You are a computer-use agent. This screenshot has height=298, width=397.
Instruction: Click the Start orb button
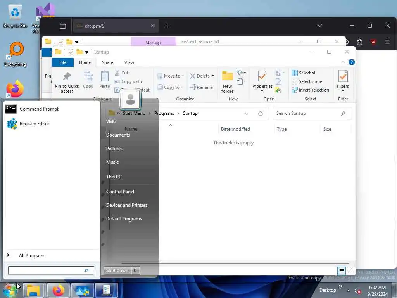10,290
